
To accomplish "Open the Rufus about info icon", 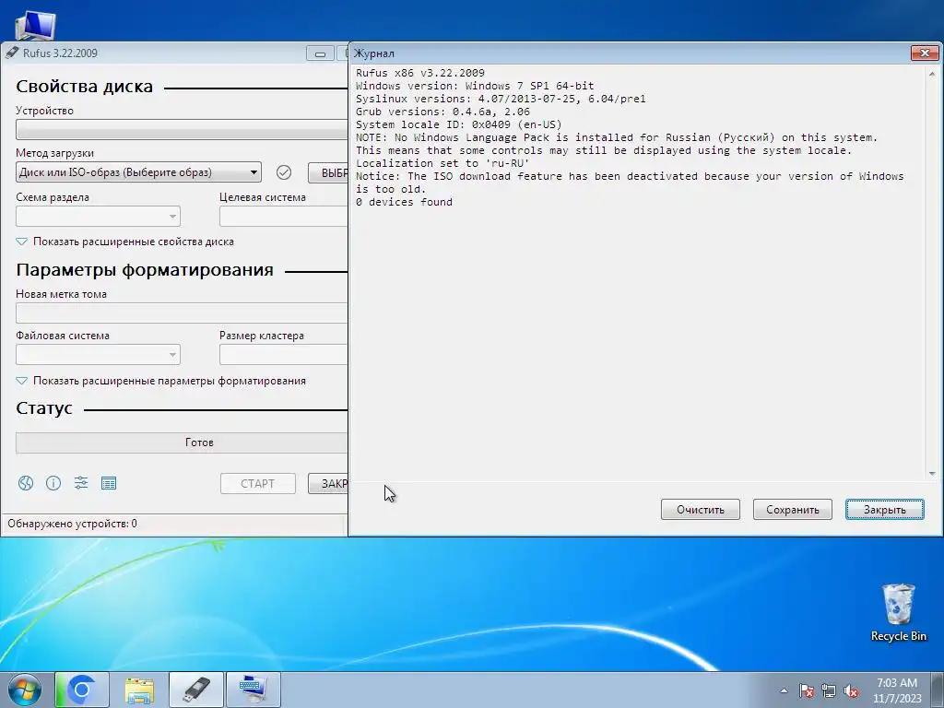I will click(x=53, y=483).
